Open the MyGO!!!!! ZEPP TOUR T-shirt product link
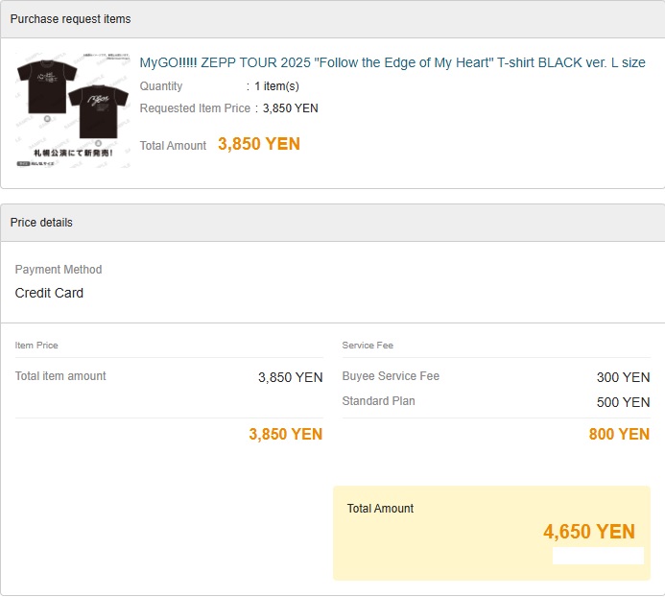The height and width of the screenshot is (597, 665). [x=392, y=62]
